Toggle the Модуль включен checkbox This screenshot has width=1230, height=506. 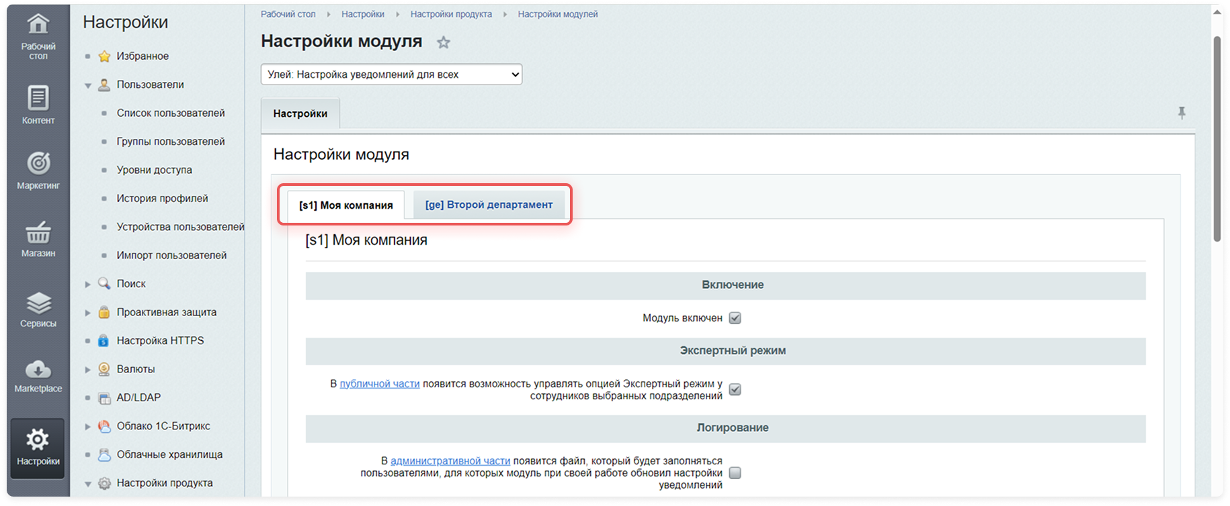735,318
